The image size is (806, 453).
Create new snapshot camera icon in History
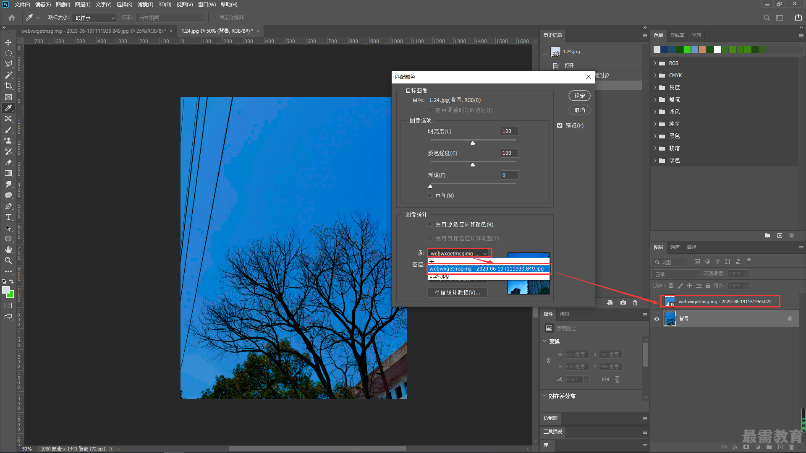[623, 302]
